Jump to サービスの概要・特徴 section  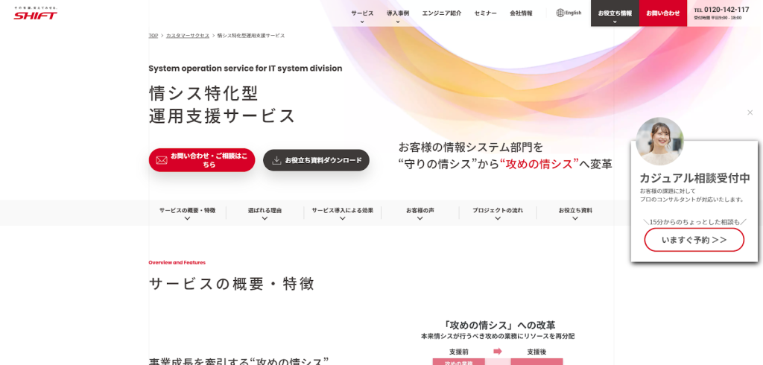click(187, 211)
